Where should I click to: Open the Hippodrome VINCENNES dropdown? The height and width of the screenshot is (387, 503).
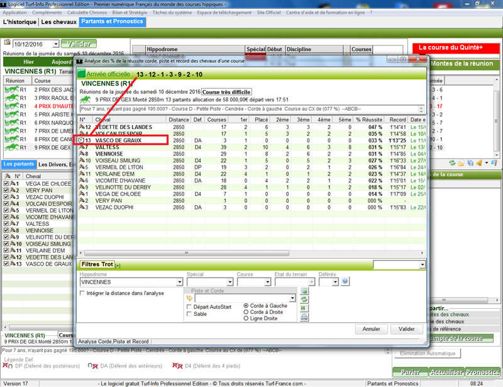click(179, 283)
